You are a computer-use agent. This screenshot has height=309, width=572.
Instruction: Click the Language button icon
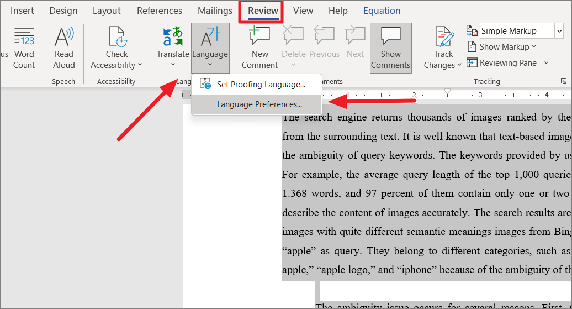[210, 38]
